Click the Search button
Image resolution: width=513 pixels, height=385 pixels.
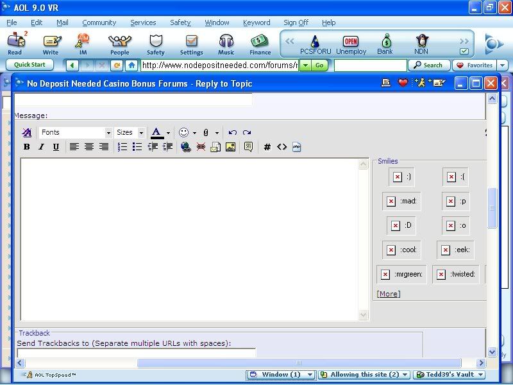point(429,65)
